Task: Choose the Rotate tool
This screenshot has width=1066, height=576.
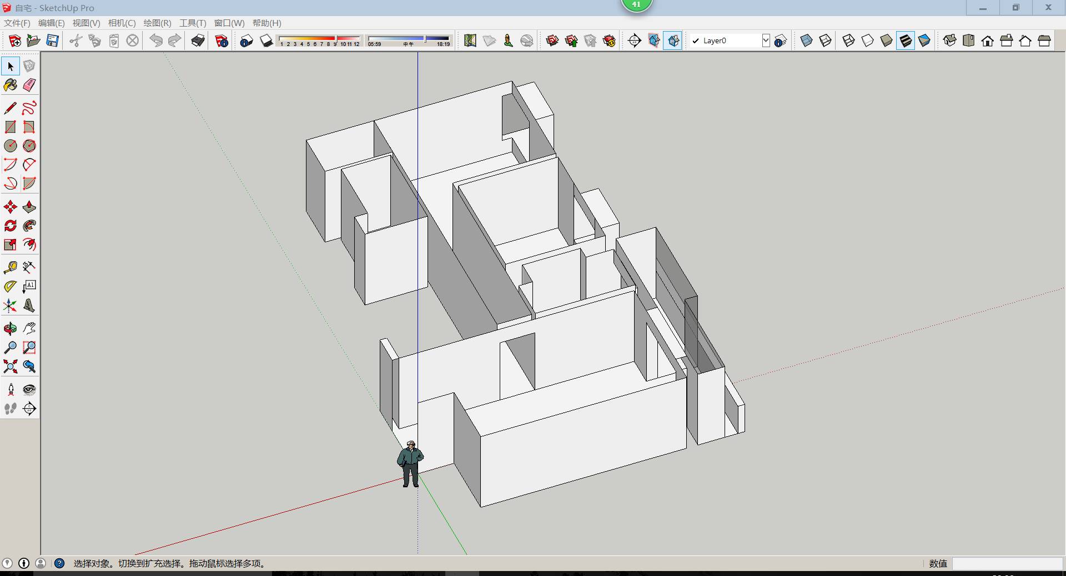Action: point(11,226)
